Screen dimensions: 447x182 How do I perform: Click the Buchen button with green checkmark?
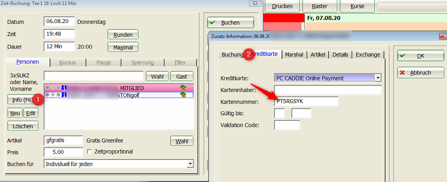pyautogui.click(x=230, y=23)
